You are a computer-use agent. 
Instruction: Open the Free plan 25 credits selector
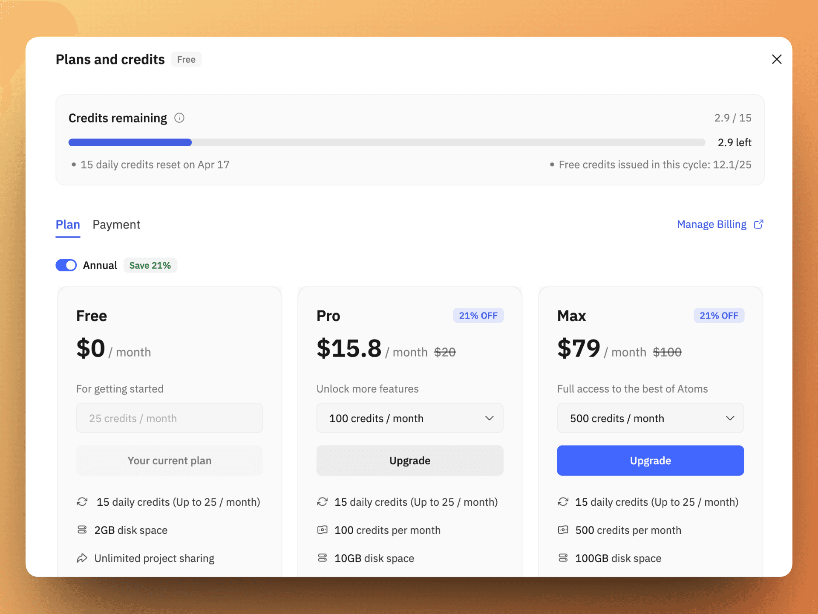pos(169,418)
